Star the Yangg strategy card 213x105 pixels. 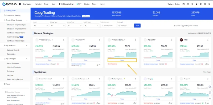(172, 79)
